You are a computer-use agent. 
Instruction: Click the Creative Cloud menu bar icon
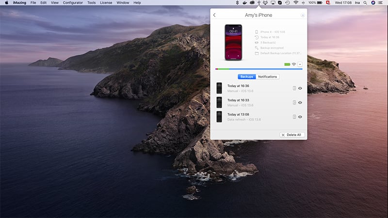coord(252,3)
